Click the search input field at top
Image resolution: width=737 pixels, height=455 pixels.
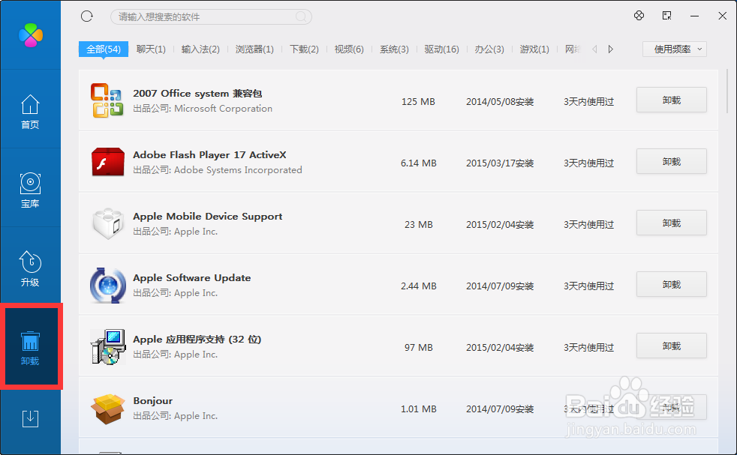pos(210,16)
